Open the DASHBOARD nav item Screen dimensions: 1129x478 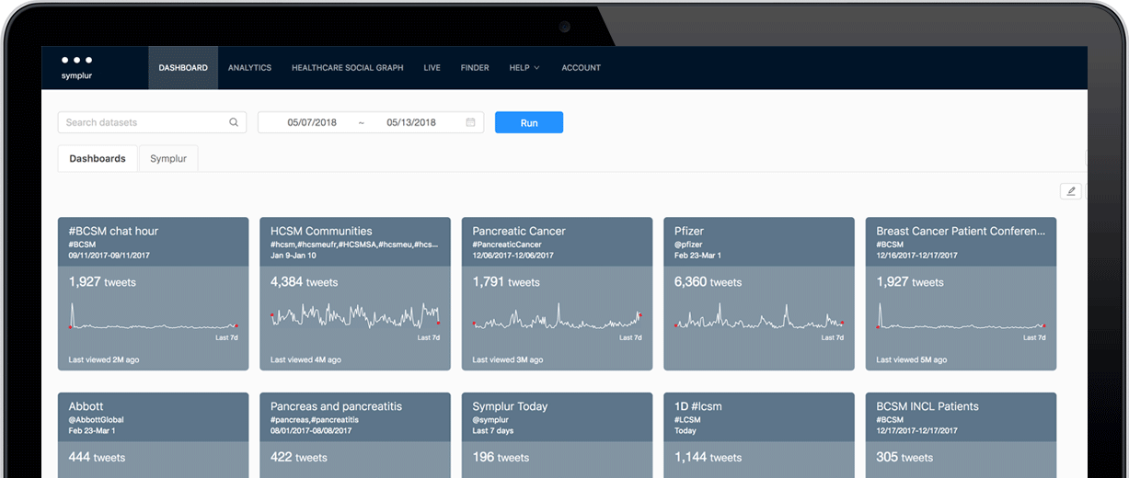[x=183, y=68]
